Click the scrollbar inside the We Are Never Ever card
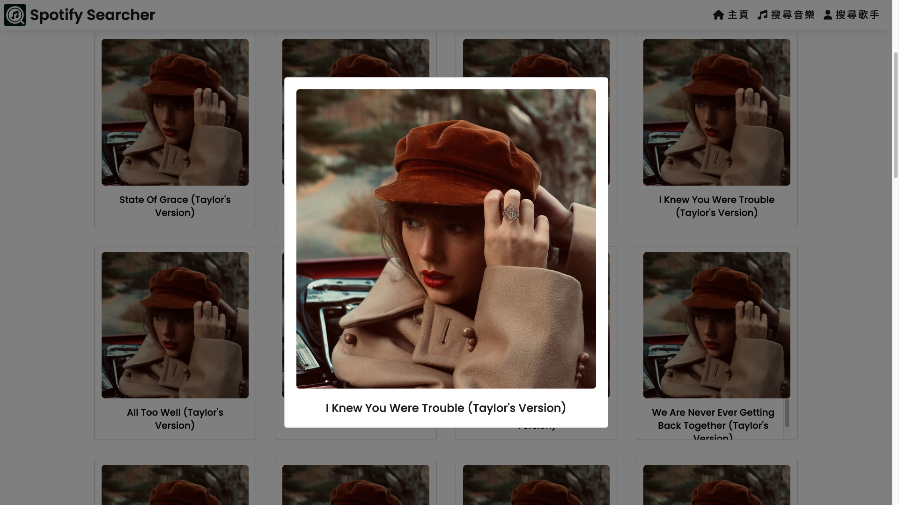The height and width of the screenshot is (505, 899). click(x=787, y=413)
